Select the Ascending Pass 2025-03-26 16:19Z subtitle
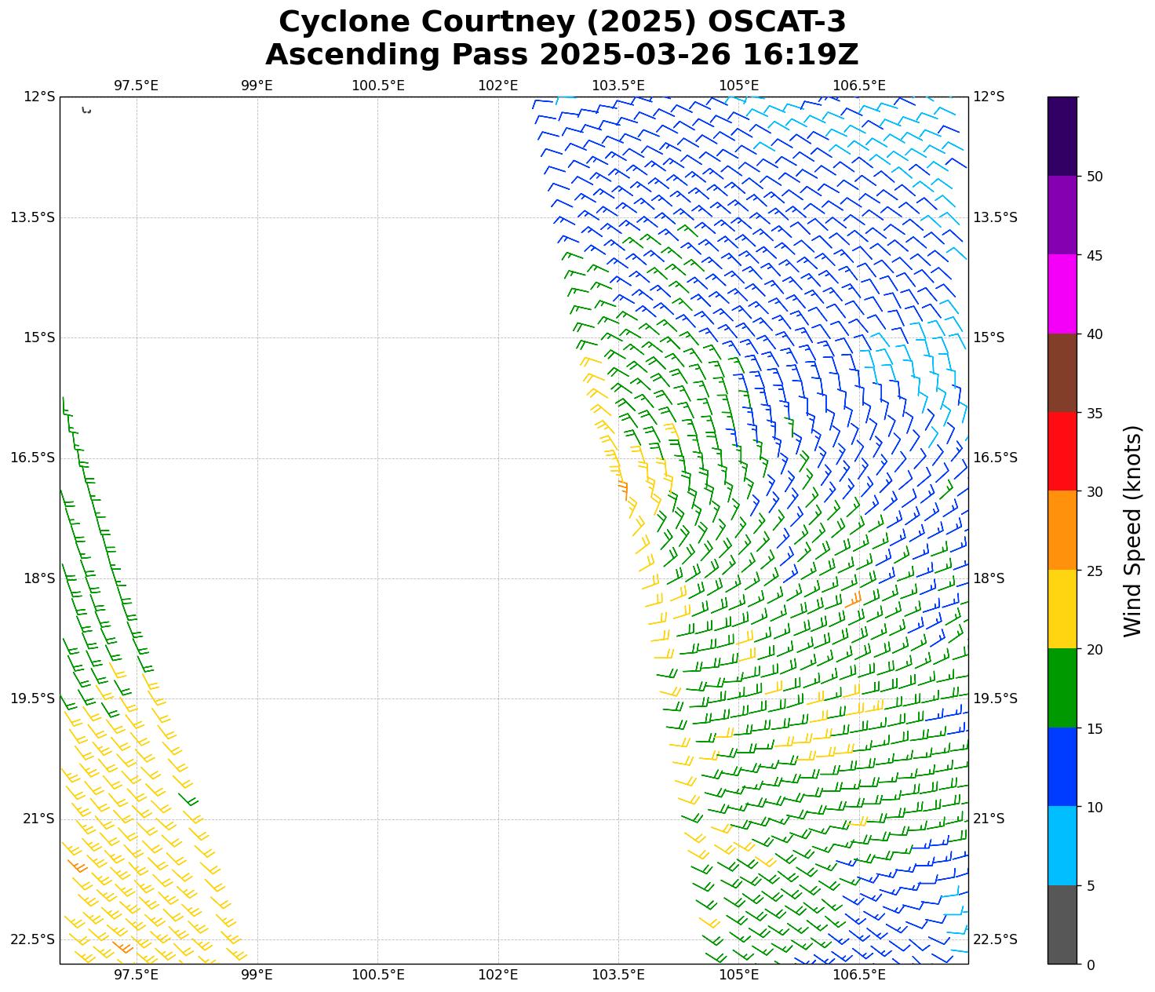Viewport: 1155px width, 992px height. coord(562,55)
